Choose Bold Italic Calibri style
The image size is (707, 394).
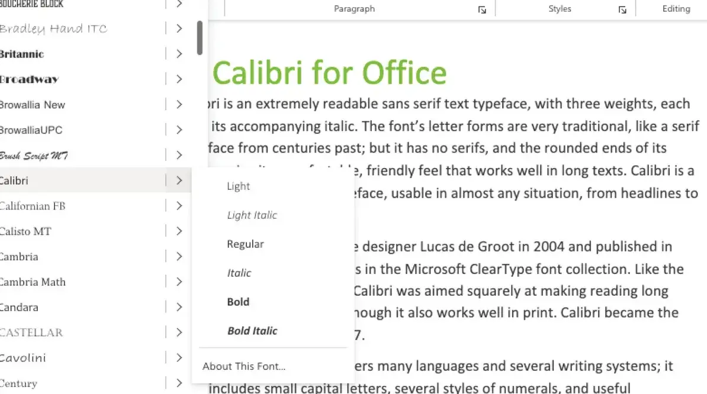[x=252, y=331]
